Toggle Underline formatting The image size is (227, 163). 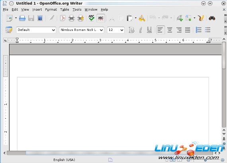[x=149, y=30]
